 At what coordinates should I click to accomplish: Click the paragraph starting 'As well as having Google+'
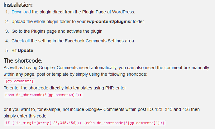click(x=106, y=71)
